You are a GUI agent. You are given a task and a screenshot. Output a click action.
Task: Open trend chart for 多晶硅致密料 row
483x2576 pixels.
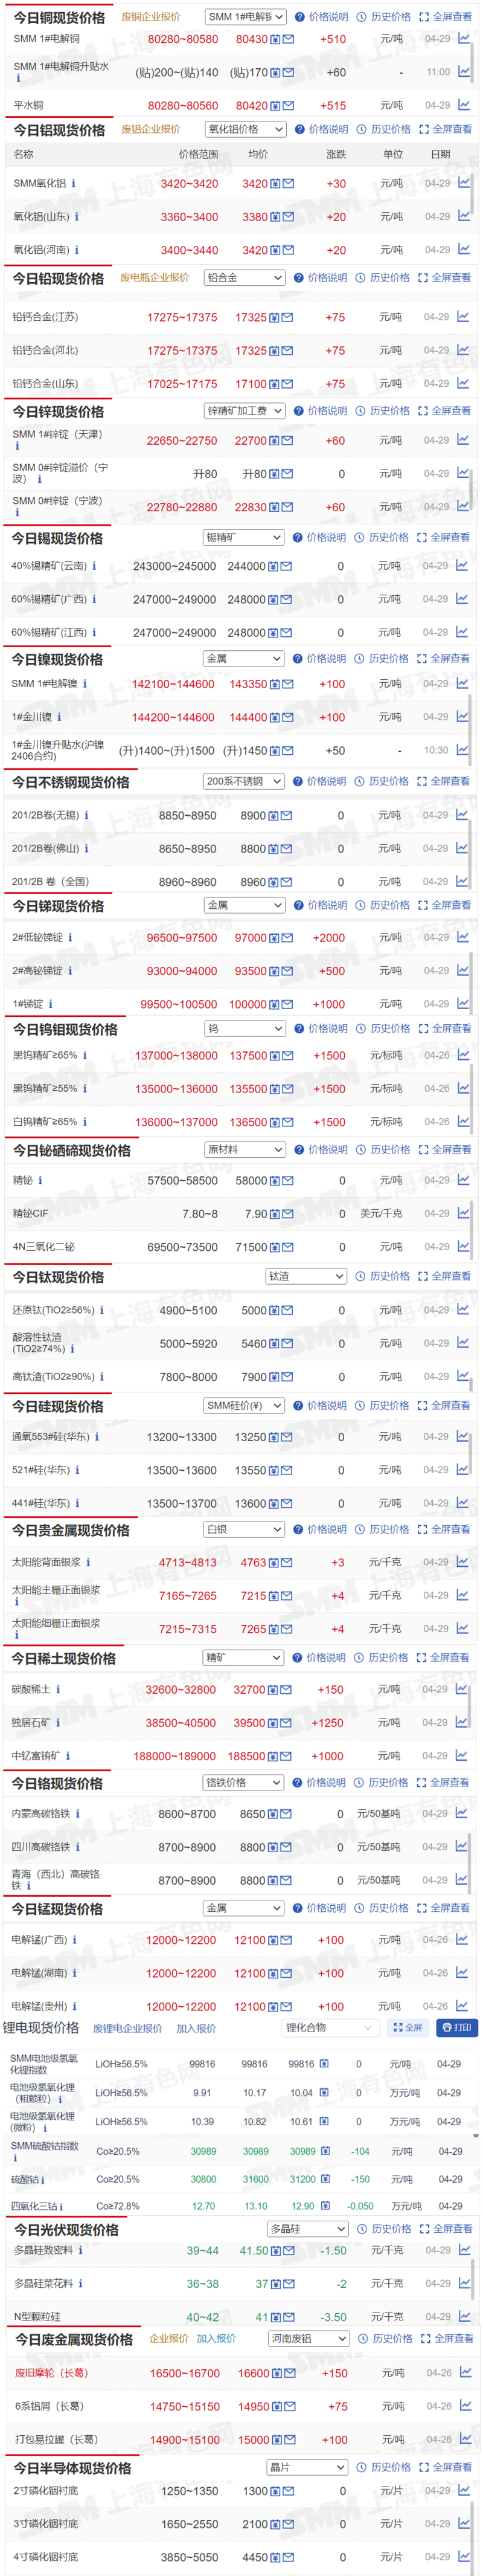click(x=464, y=2250)
